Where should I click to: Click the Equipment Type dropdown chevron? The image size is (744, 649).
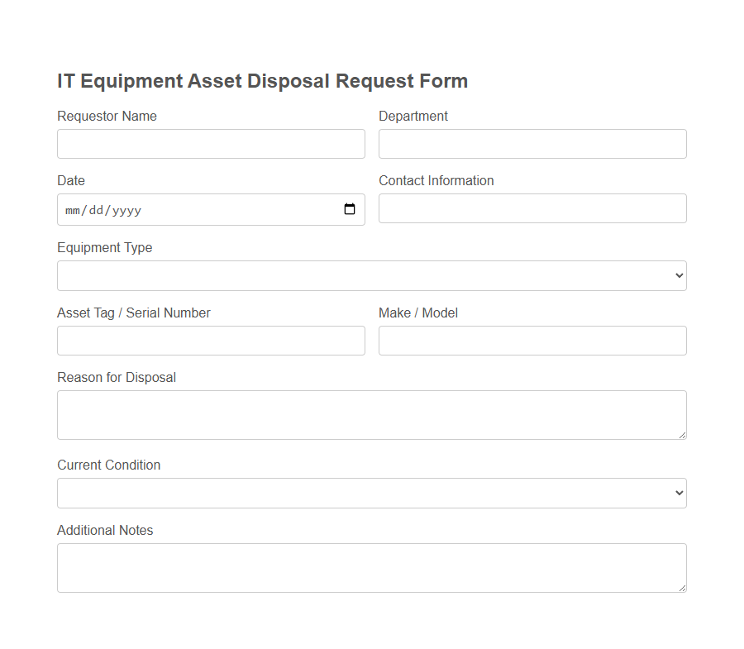(678, 275)
